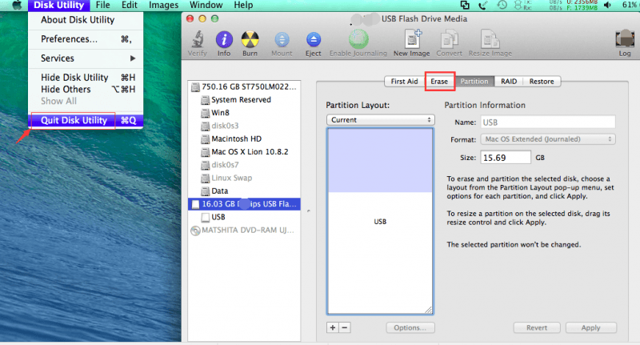
Task: Click the Burn disc icon
Action: click(251, 39)
